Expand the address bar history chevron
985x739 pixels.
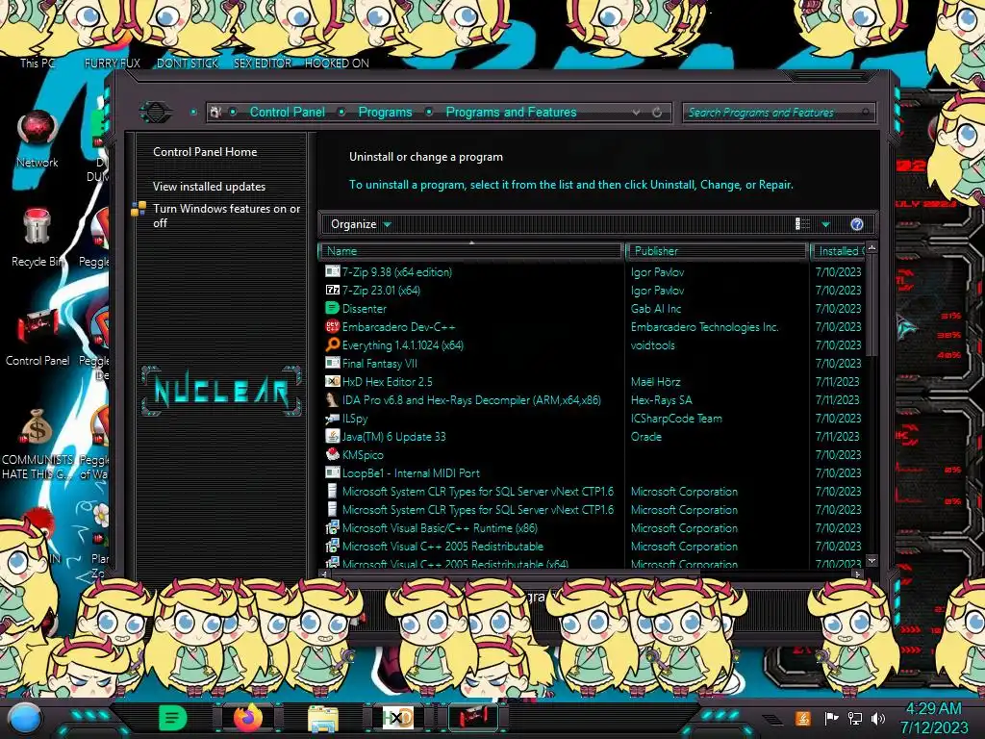pos(637,113)
